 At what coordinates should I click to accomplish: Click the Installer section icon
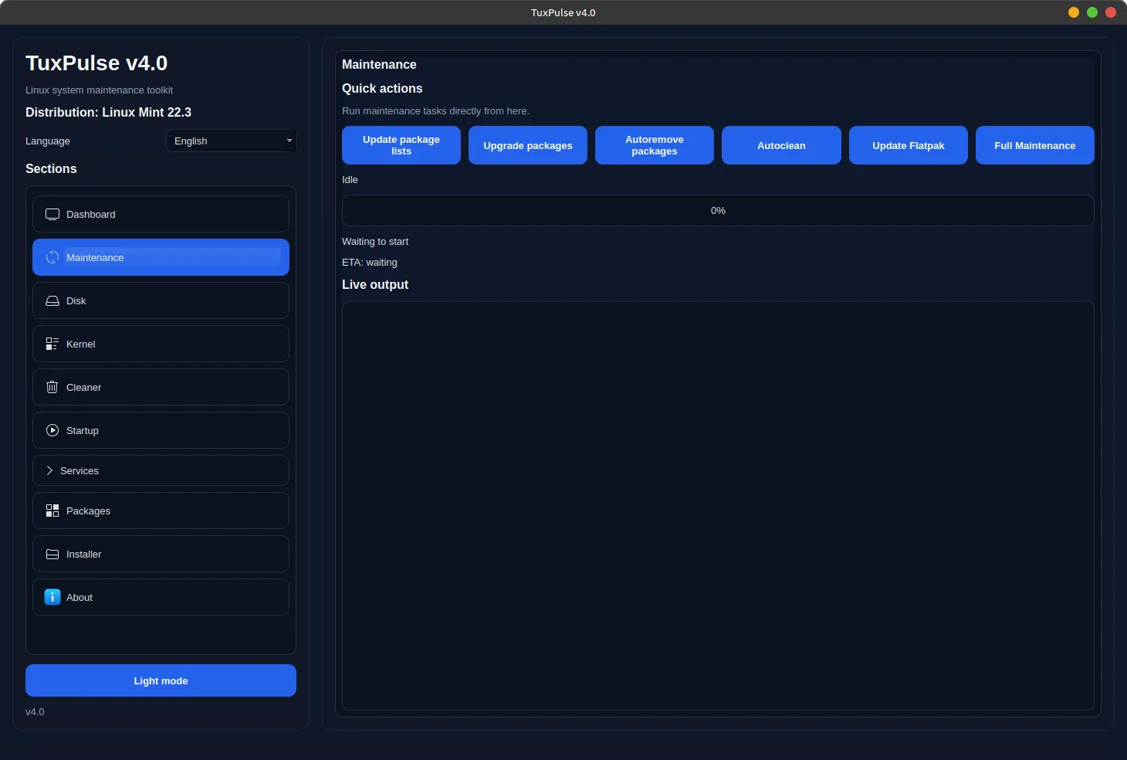click(x=52, y=554)
